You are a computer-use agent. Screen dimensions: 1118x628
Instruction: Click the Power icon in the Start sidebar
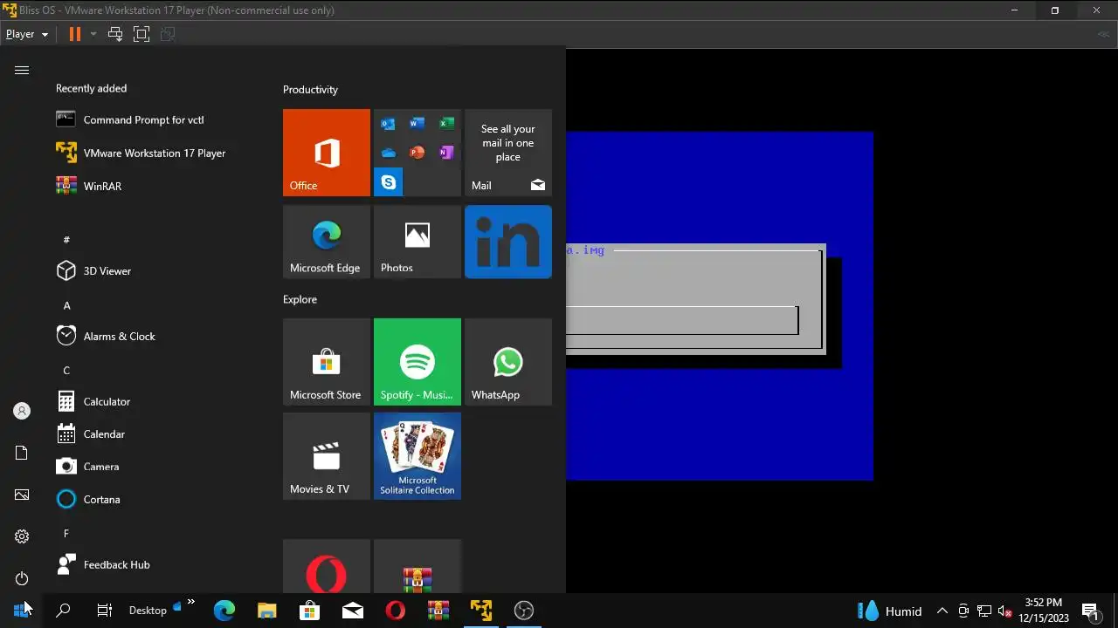[x=22, y=578]
